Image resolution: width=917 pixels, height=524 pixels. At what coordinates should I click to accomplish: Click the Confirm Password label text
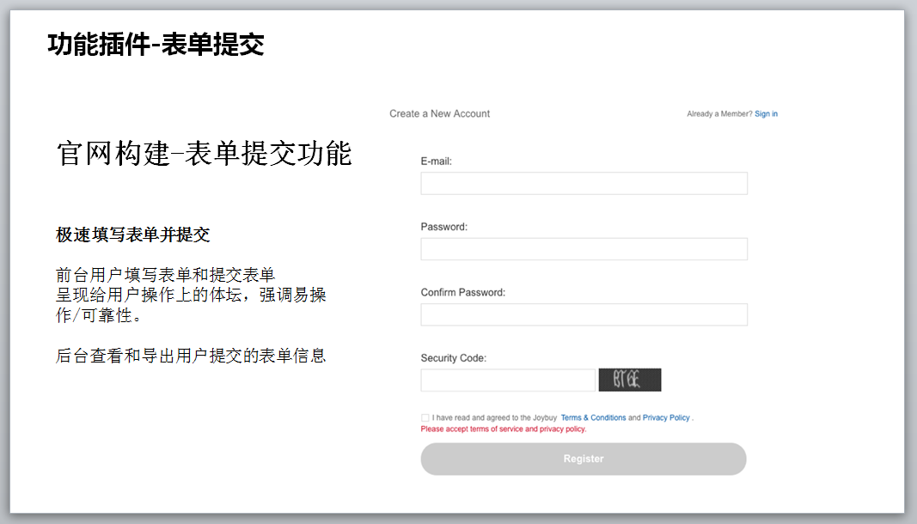[x=462, y=293]
